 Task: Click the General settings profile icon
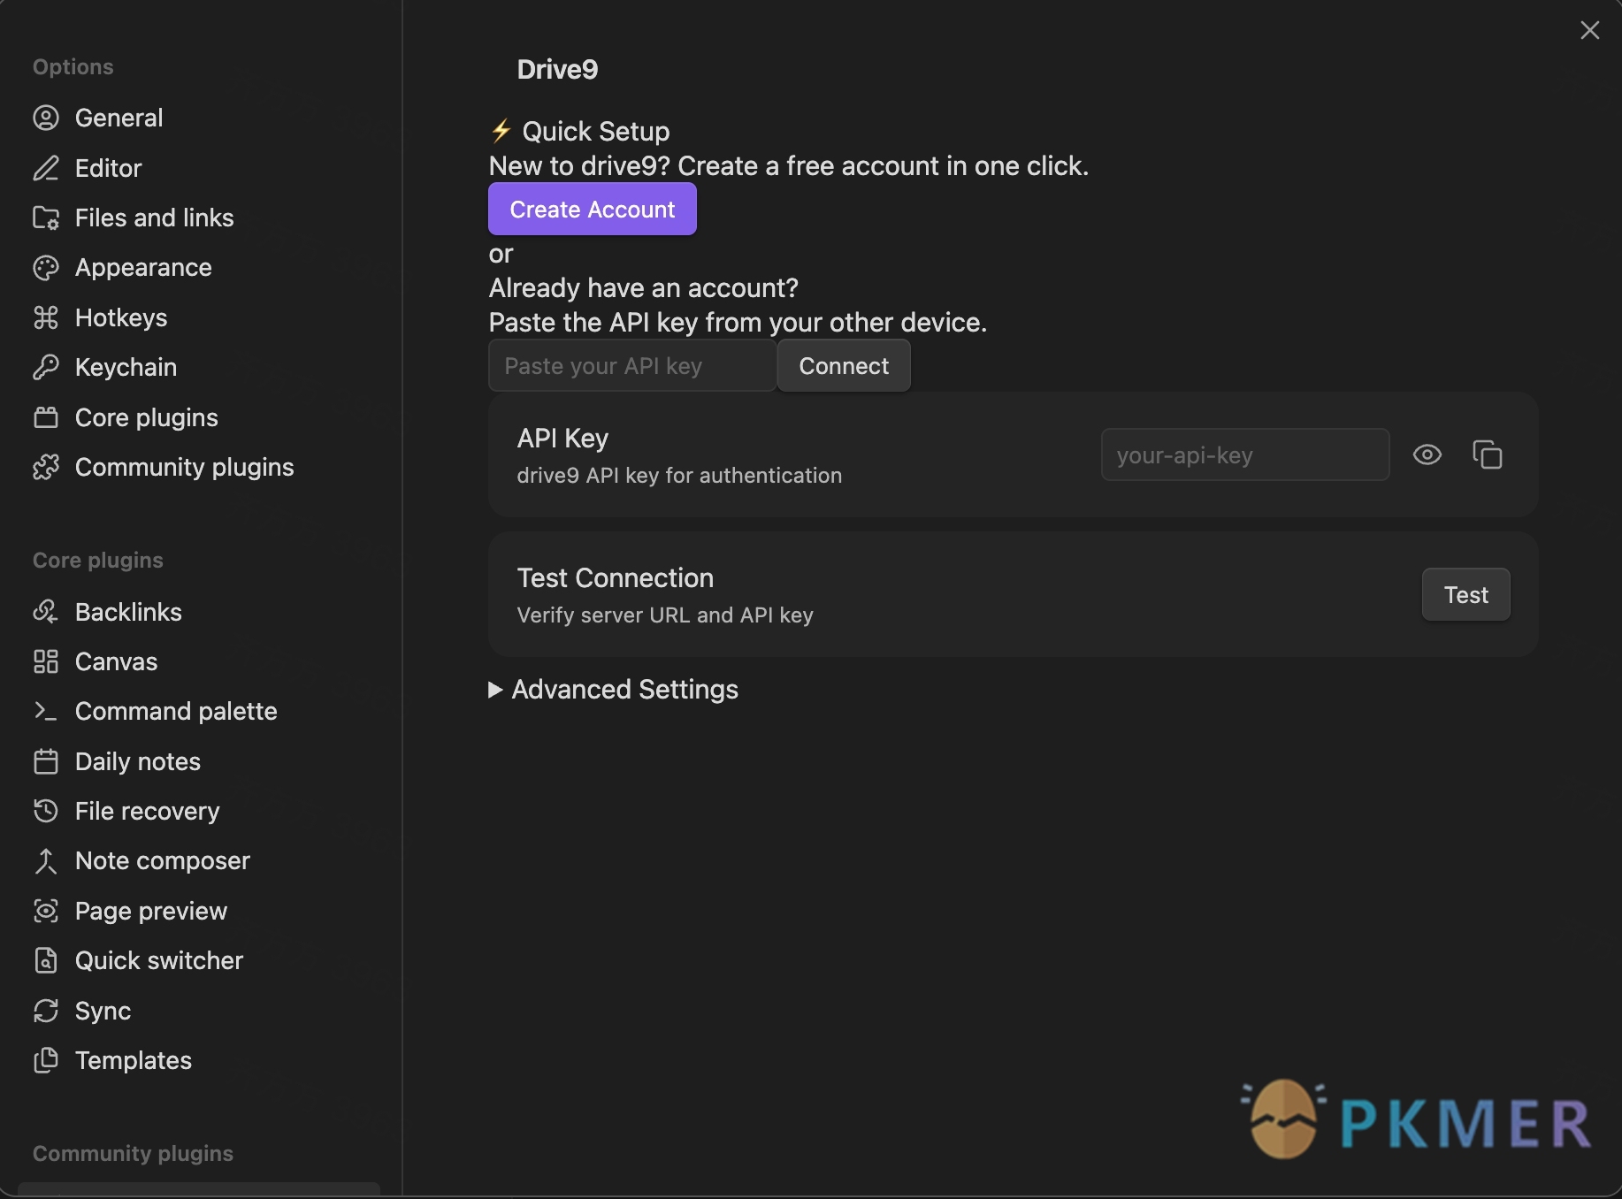coord(46,118)
